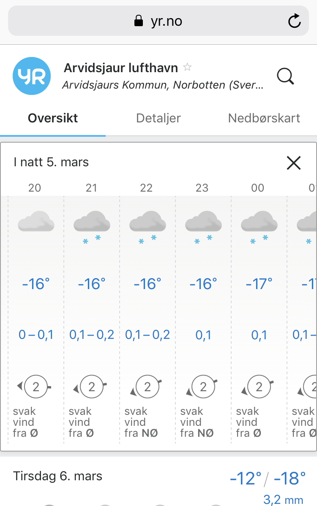Click wind speed icon for hour 00
317x506 pixels.
(x=259, y=386)
